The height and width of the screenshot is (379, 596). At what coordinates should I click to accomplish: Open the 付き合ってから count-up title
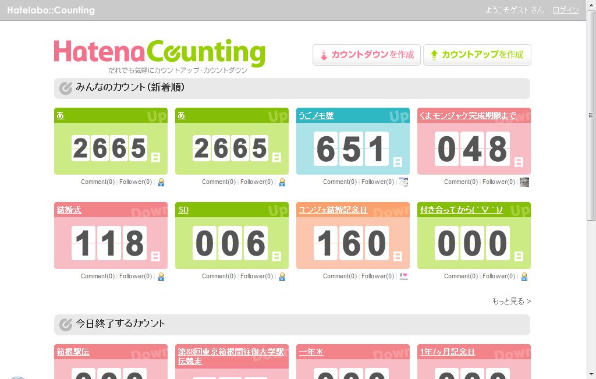coord(461,210)
